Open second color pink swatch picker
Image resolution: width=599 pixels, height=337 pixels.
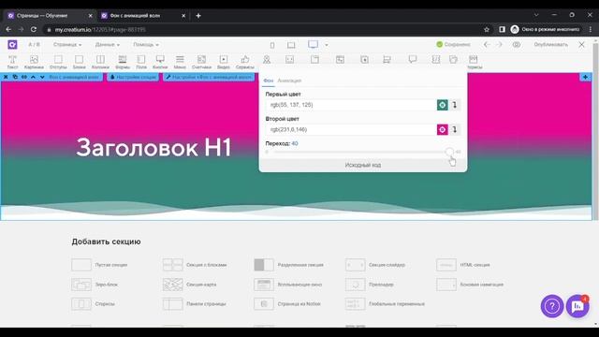click(443, 129)
